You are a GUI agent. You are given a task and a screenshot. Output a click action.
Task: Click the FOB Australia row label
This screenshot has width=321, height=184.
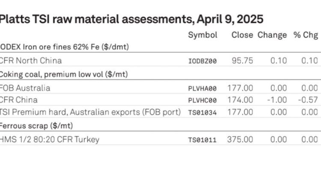tap(25, 88)
